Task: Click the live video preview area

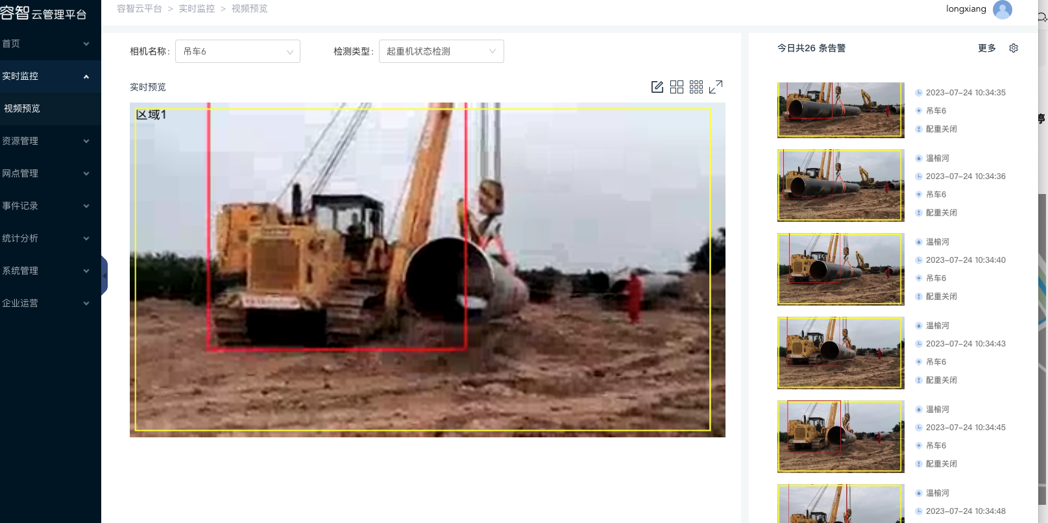Action: click(x=428, y=270)
